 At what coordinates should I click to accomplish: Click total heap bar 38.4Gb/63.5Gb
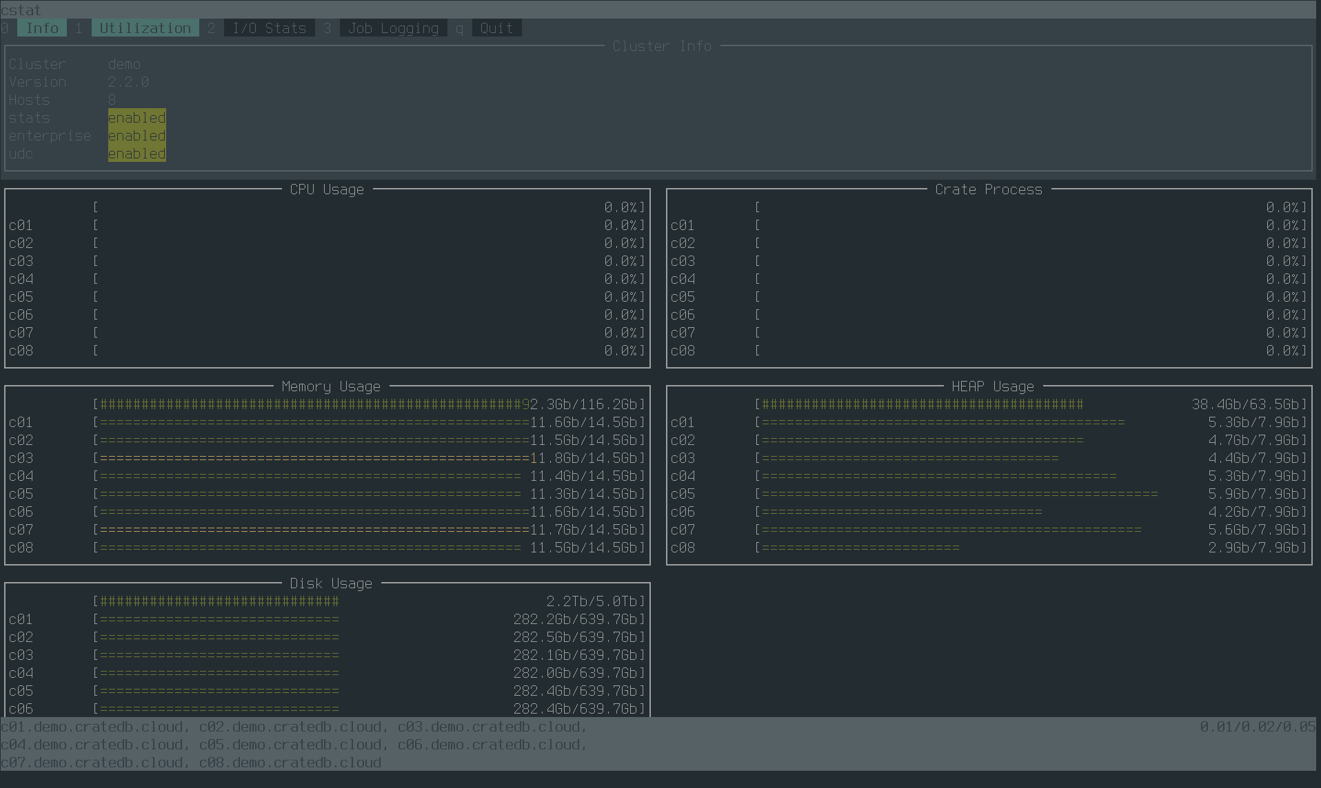click(1031, 404)
